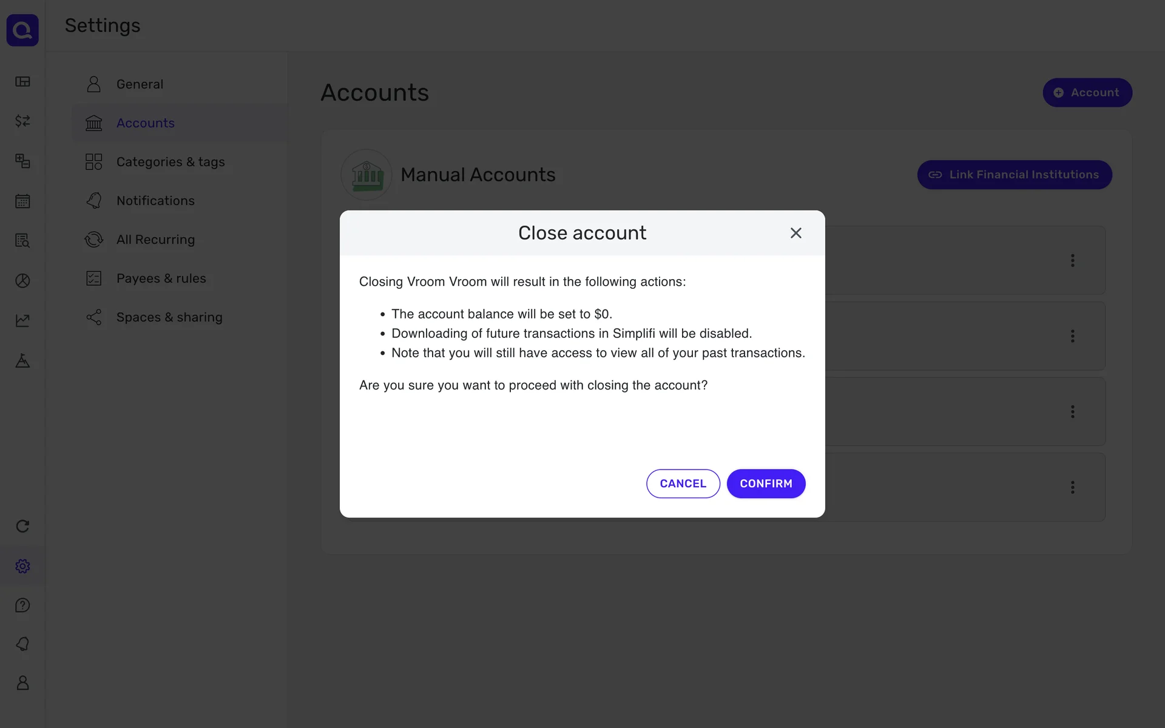Open the dashboard icon in left rail

coord(22,82)
